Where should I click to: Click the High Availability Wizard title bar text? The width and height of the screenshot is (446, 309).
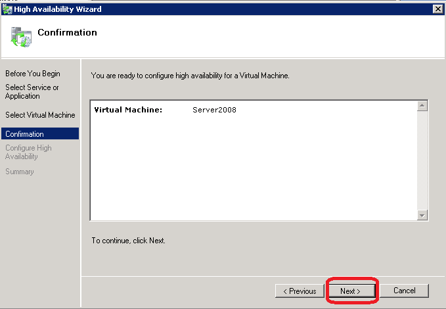pos(58,9)
